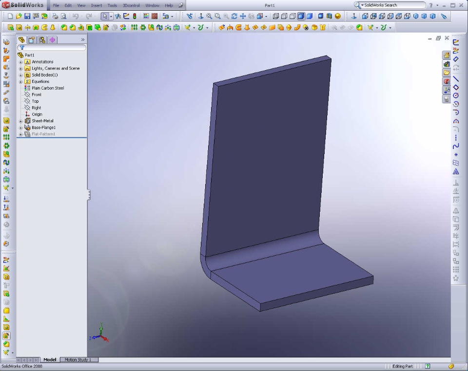Toggle Shadows in Shaded Mode icon
Screen dimensions: 468x371
pos(321,16)
